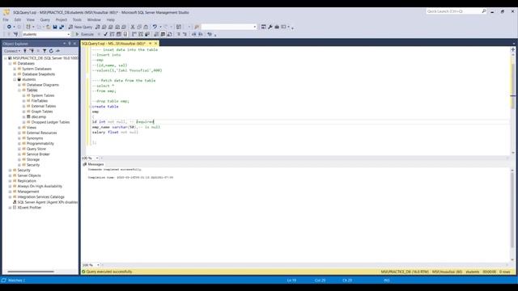This screenshot has width=518, height=291.
Task: Expand the Views folder node
Action: pos(19,128)
